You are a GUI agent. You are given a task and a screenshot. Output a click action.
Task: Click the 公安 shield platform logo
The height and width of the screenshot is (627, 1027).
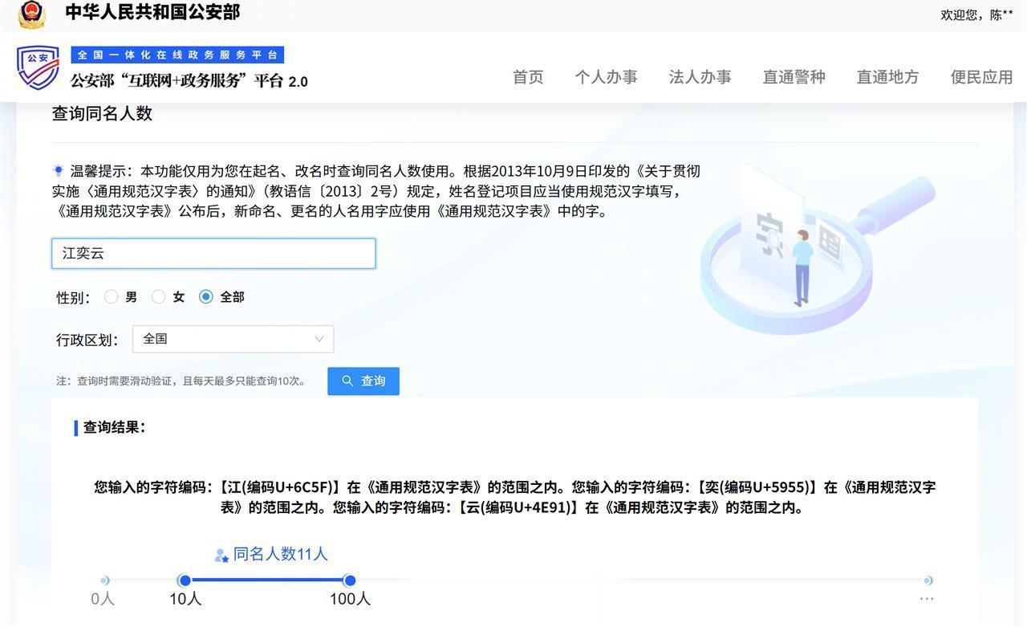(38, 68)
